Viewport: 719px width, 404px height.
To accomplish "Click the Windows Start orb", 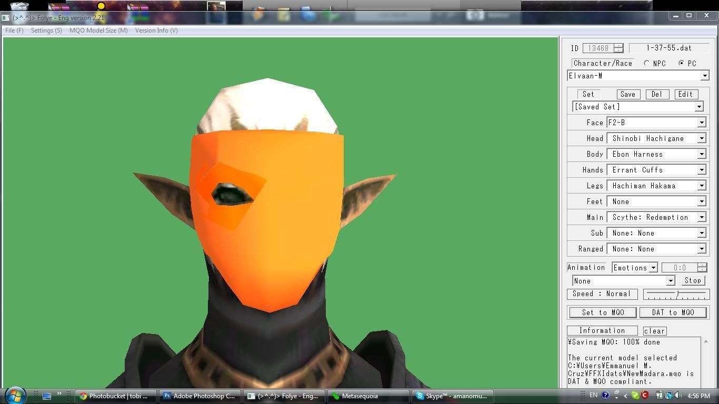I will (x=15, y=395).
